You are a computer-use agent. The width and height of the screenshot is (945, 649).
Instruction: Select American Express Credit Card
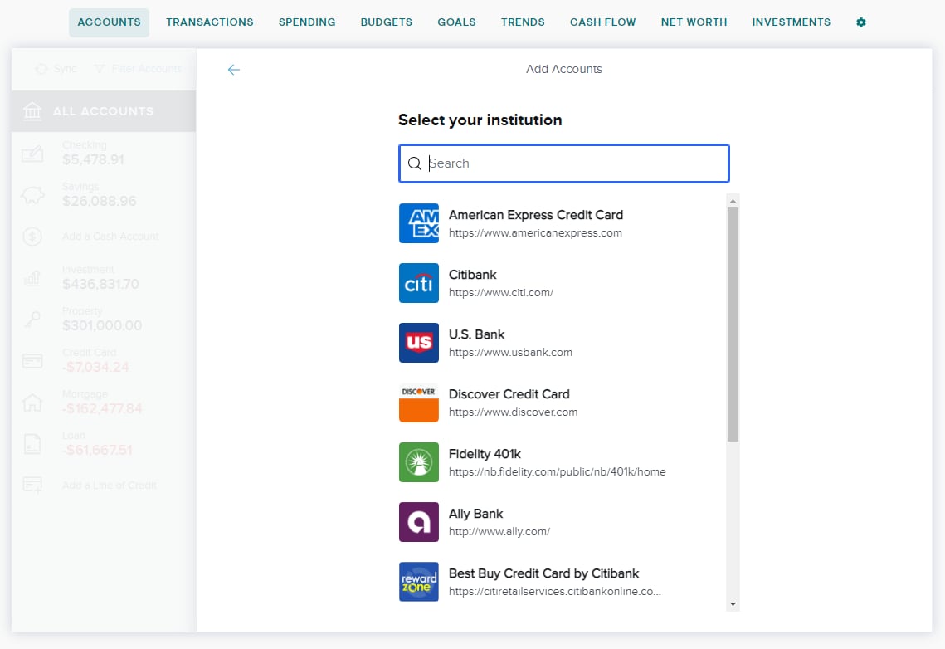(536, 215)
